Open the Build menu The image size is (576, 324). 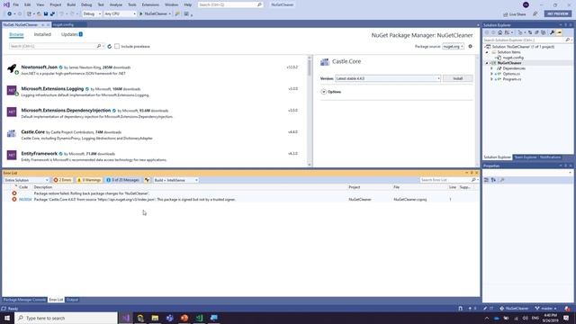[x=71, y=4]
